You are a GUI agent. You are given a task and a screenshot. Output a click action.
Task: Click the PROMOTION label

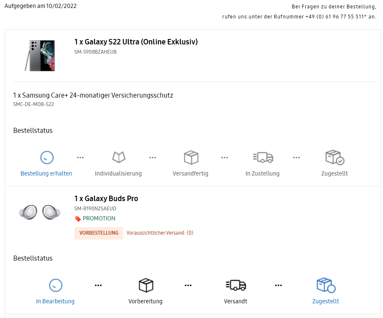point(99,218)
